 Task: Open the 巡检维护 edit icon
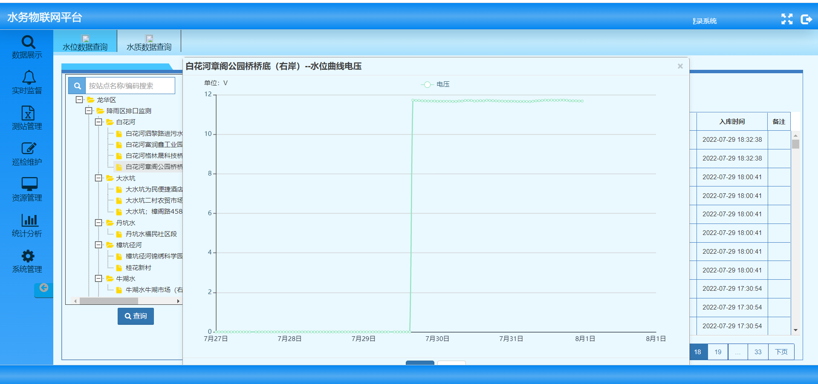29,149
